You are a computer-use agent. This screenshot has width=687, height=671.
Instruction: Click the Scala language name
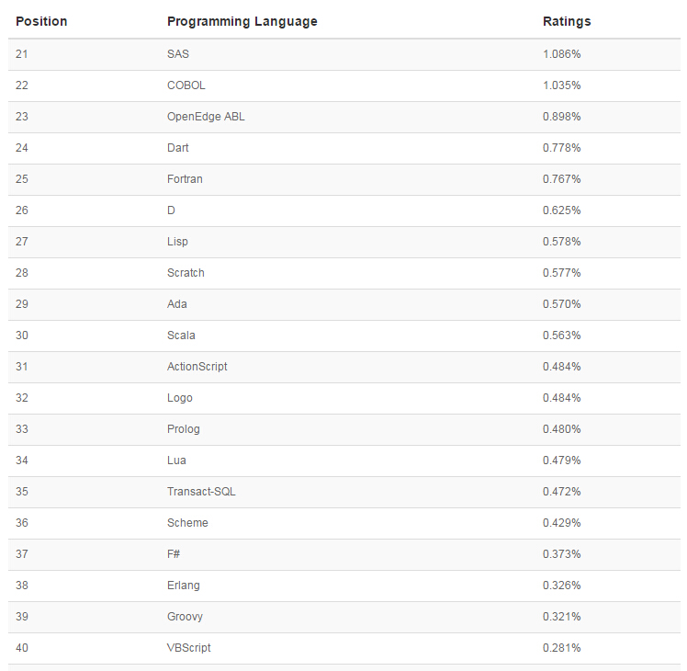(181, 335)
